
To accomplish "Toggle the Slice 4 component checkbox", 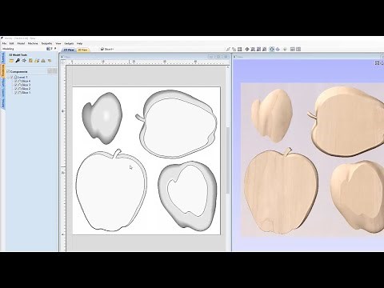I will [x=16, y=81].
